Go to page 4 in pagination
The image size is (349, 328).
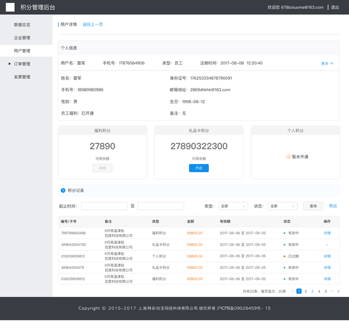point(319,291)
